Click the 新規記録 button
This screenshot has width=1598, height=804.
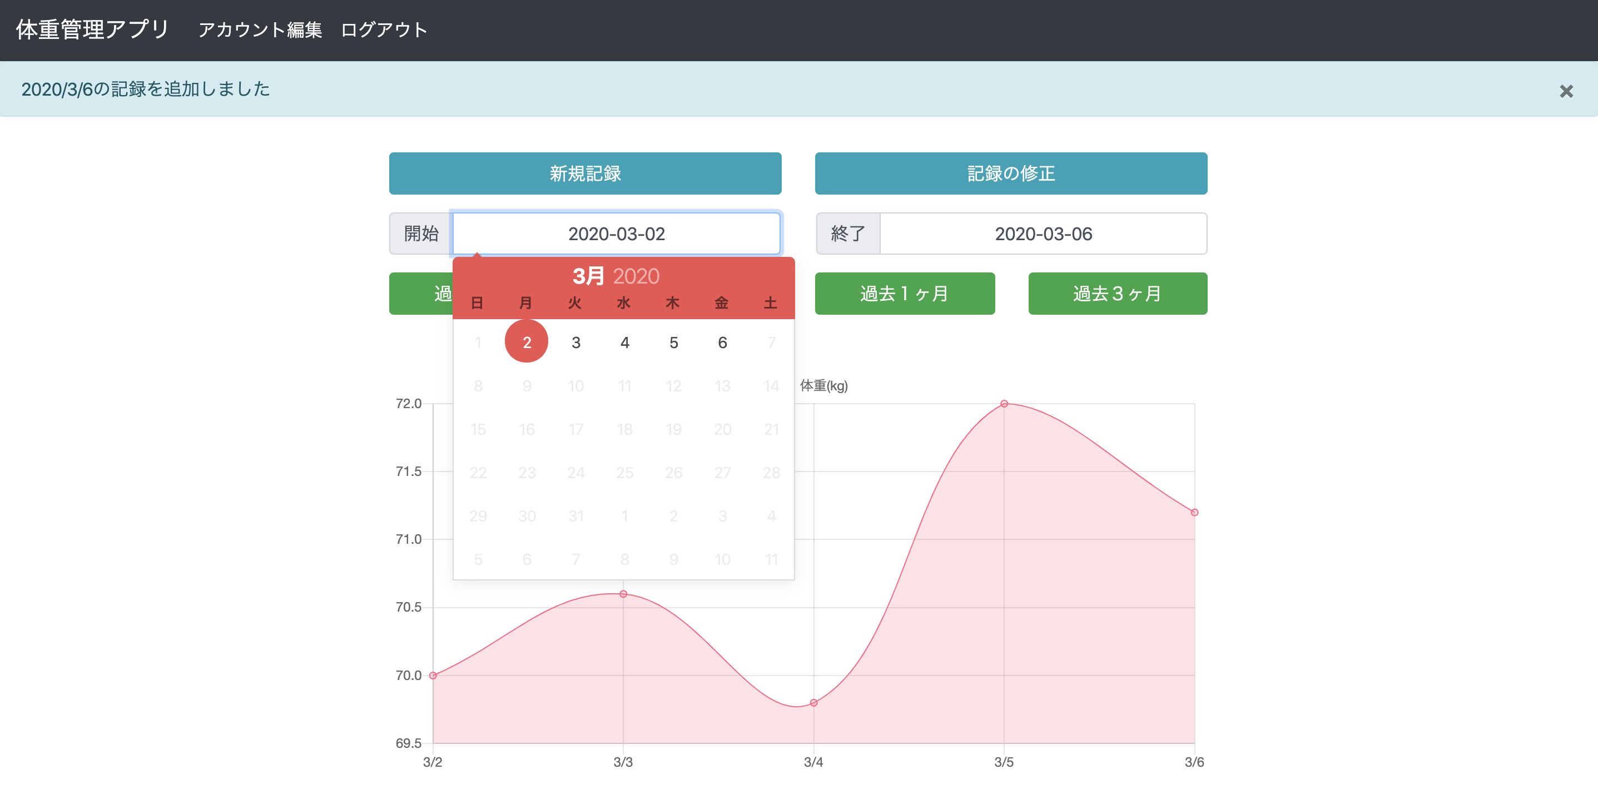click(584, 173)
